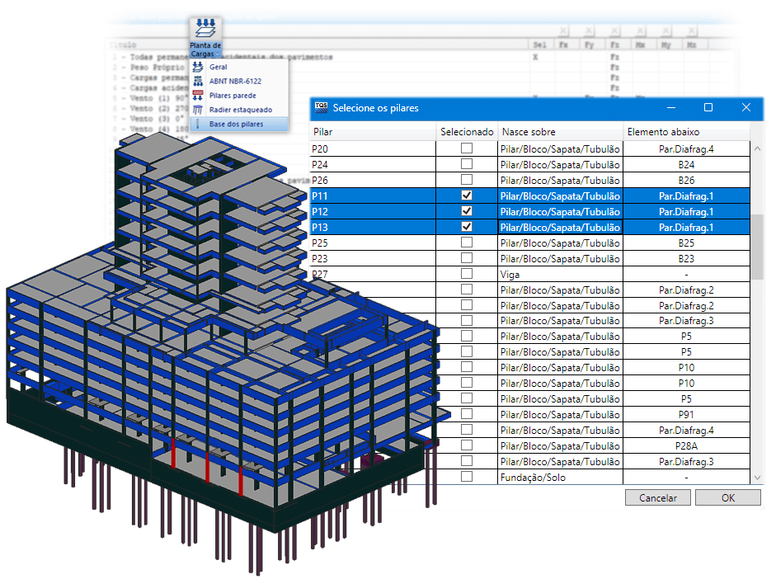Click the Geral loads icon in menu
This screenshot has height=584, width=776.
point(198,67)
